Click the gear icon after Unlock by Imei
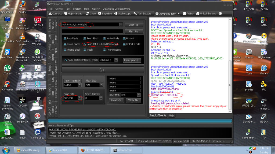This screenshot has width=275, height=154. pos(220,13)
